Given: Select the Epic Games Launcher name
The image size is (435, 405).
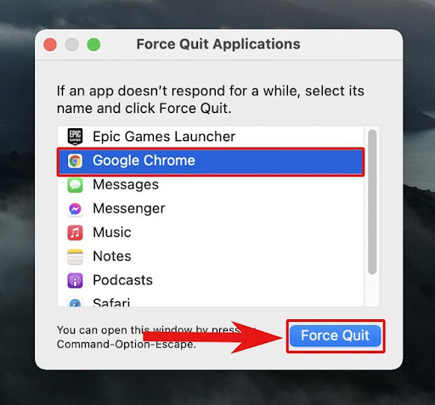Looking at the screenshot, I should pos(164,137).
